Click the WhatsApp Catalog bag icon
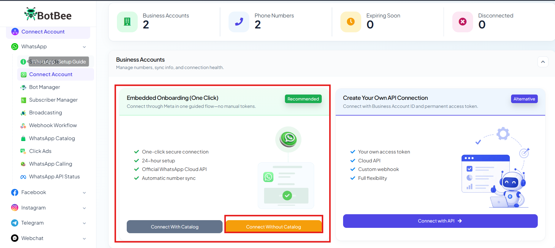 click(x=23, y=138)
